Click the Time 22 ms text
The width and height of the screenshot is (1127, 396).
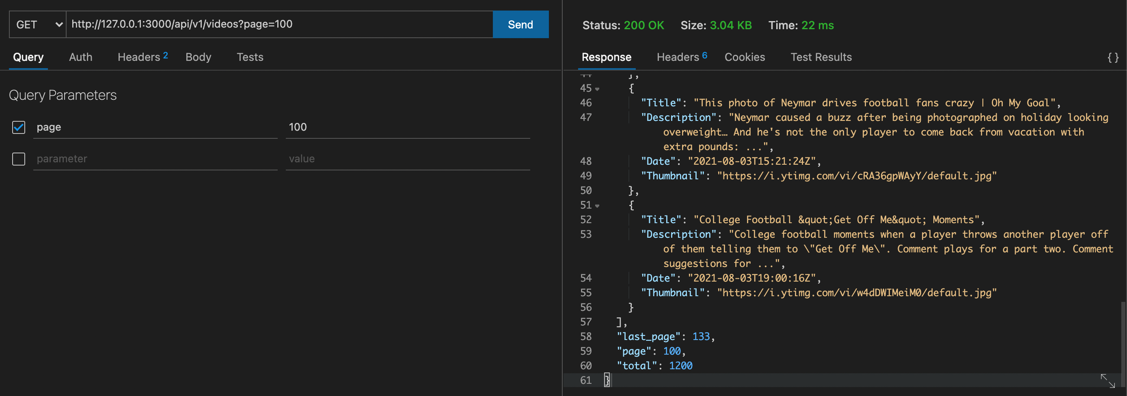pyautogui.click(x=801, y=25)
